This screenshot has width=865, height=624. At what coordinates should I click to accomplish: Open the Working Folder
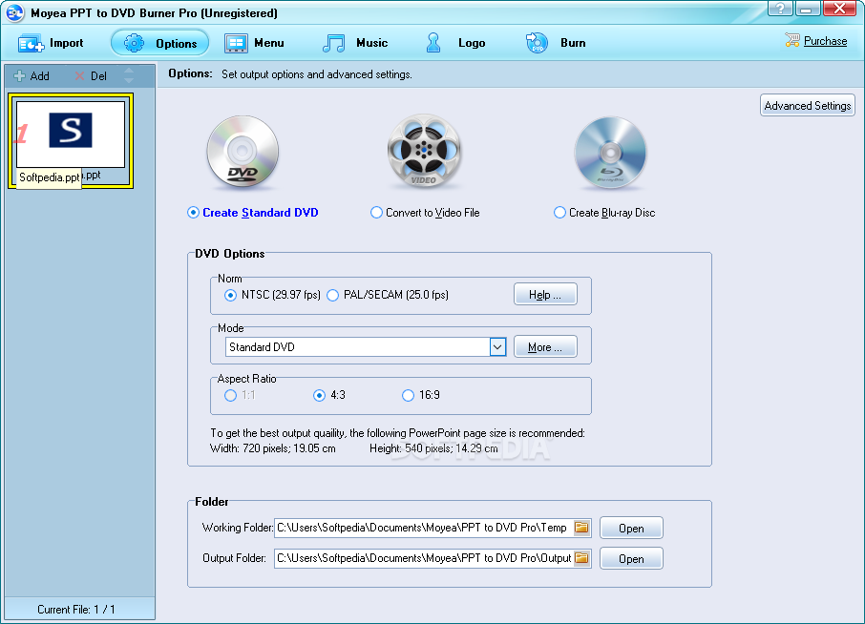[x=631, y=528]
